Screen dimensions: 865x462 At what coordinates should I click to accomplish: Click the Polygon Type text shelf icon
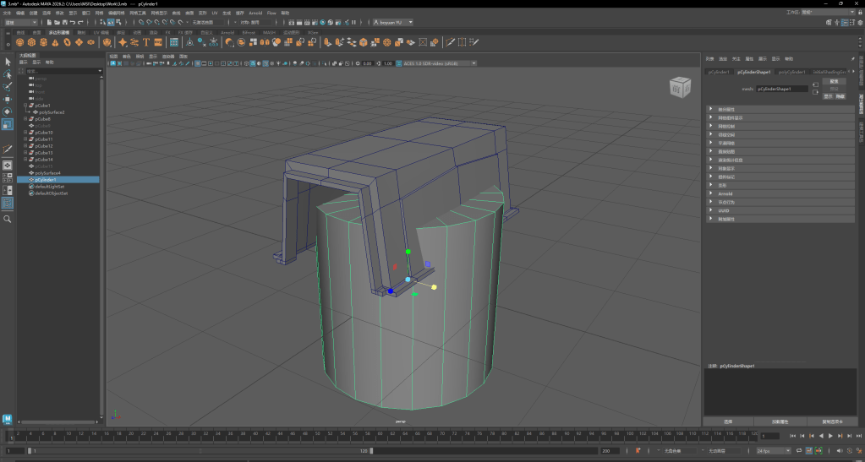tap(146, 41)
